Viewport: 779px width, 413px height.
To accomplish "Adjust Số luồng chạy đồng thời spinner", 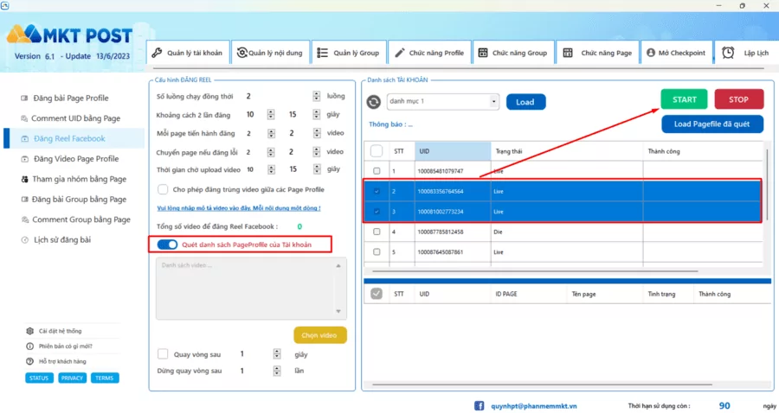I will [317, 96].
